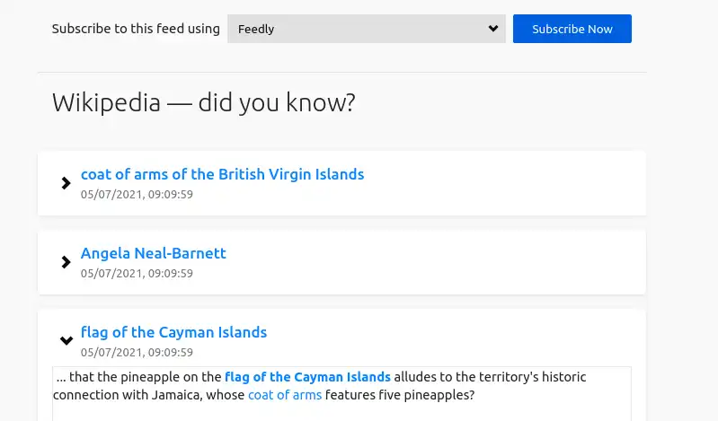
Task: Open coat of arms of British Virgin Islands title link
Action: [222, 174]
